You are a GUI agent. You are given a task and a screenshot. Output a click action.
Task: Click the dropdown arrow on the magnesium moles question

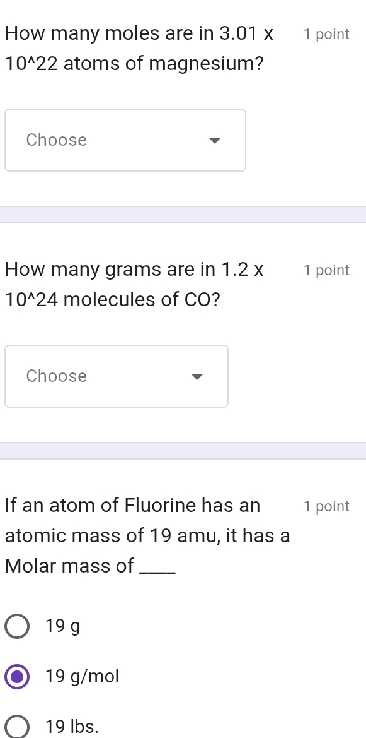[215, 140]
